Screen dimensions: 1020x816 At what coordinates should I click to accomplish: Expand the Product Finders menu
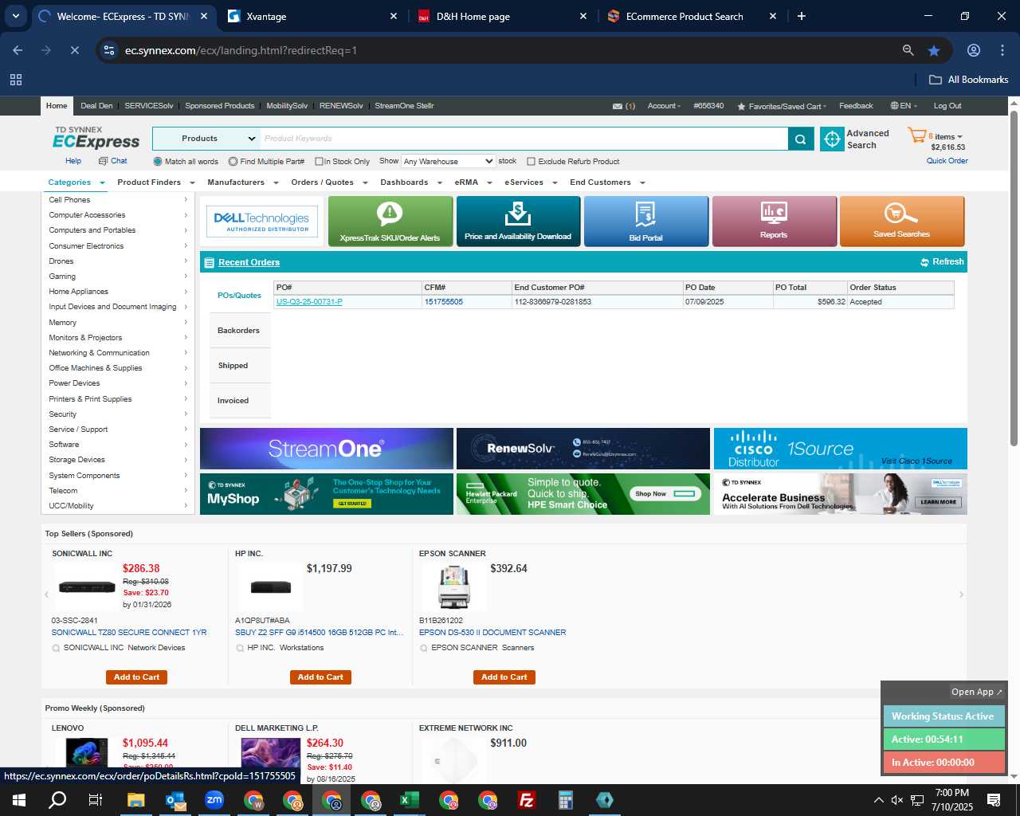pos(156,182)
